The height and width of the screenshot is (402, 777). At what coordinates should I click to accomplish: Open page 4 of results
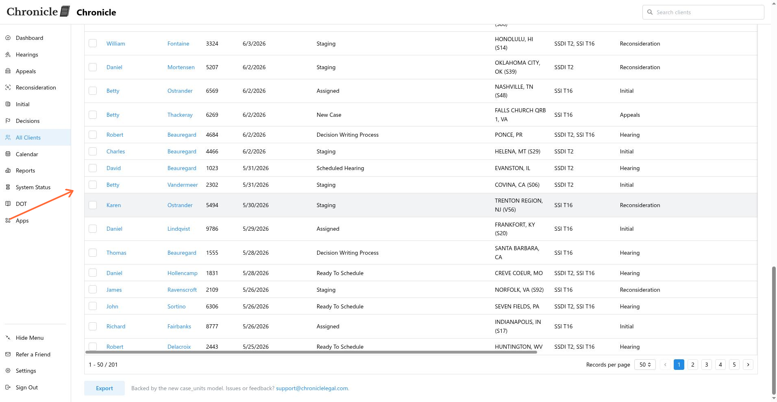coord(720,365)
